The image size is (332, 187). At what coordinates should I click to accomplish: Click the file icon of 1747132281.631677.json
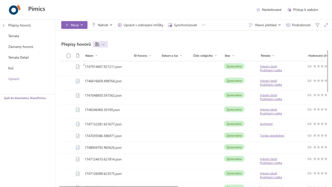tap(78, 124)
